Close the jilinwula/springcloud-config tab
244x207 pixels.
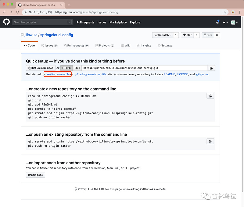pos(61,5)
